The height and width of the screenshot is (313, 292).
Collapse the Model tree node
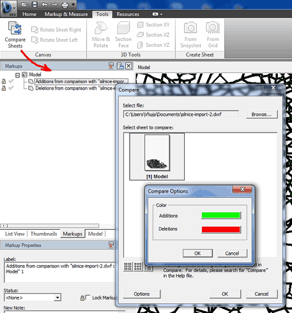coord(17,75)
